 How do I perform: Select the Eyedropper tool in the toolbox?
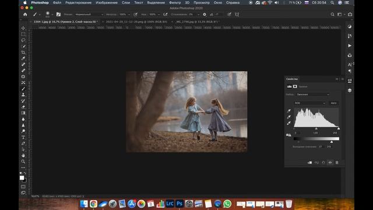[x=23, y=58]
